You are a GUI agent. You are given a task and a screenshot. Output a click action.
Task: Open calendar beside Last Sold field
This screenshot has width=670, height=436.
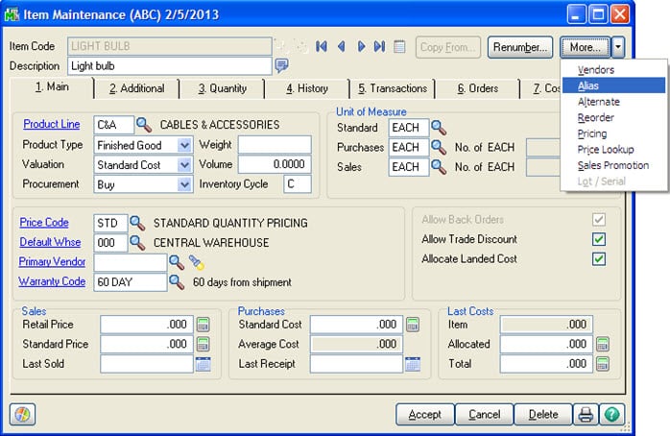(203, 363)
